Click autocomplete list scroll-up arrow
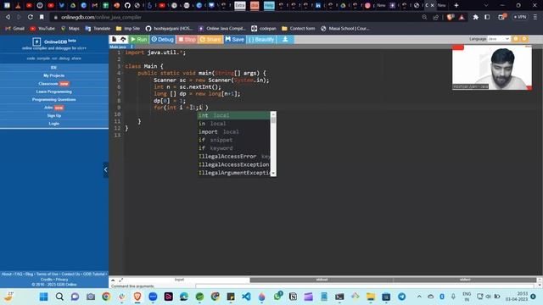The height and width of the screenshot is (305, 543). pyautogui.click(x=273, y=114)
